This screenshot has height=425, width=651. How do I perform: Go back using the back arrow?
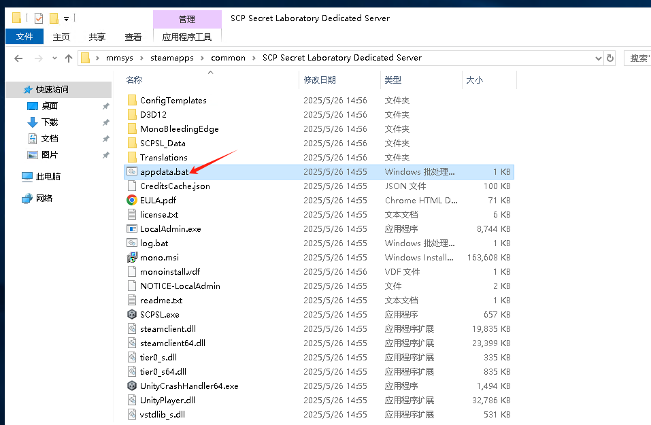[18, 58]
